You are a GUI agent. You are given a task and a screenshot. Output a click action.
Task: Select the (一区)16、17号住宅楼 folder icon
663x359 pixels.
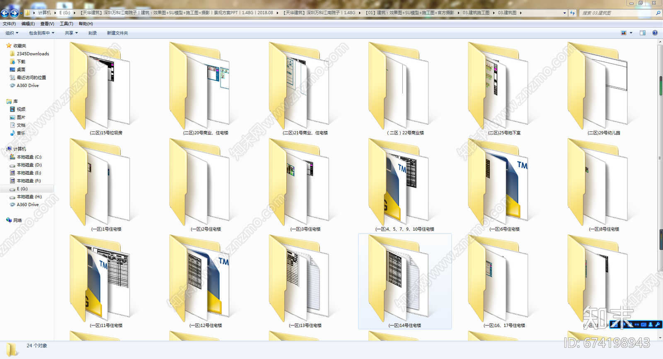[498, 279]
